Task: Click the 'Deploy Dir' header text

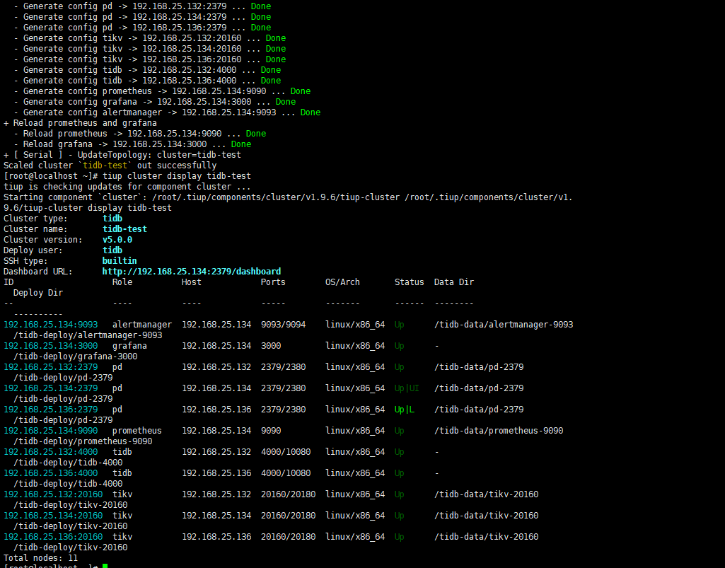Action: (38, 293)
